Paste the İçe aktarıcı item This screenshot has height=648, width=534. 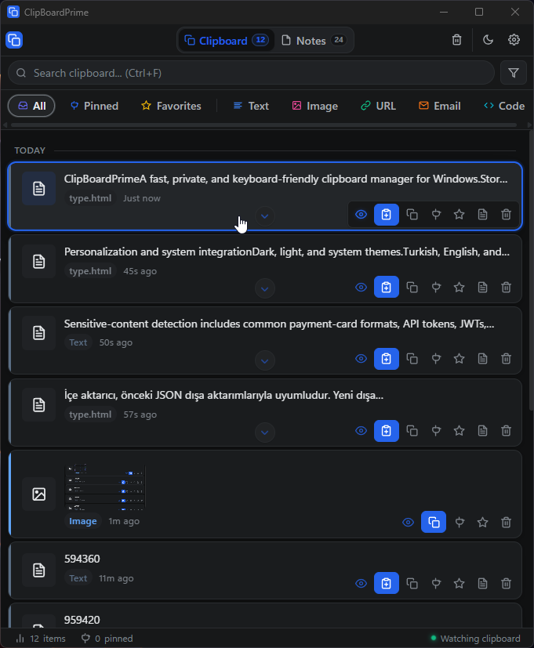pyautogui.click(x=387, y=431)
